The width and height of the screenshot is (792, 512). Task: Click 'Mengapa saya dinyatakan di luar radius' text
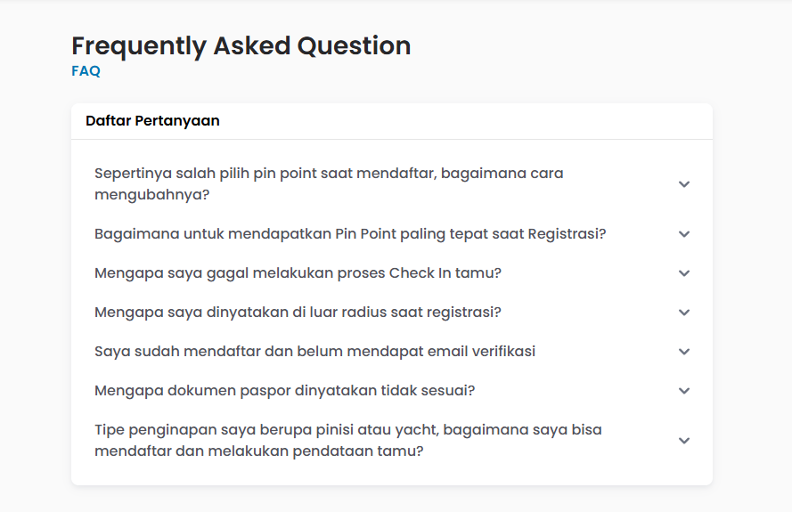(x=298, y=313)
